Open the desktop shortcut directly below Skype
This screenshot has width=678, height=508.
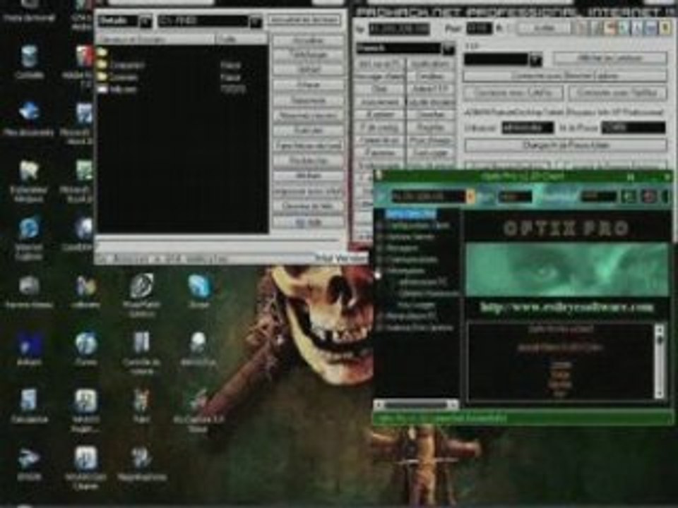(x=198, y=348)
